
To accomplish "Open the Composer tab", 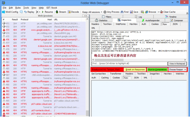I will tap(176, 20).
